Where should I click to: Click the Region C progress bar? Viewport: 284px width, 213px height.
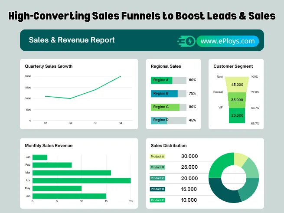click(169, 107)
